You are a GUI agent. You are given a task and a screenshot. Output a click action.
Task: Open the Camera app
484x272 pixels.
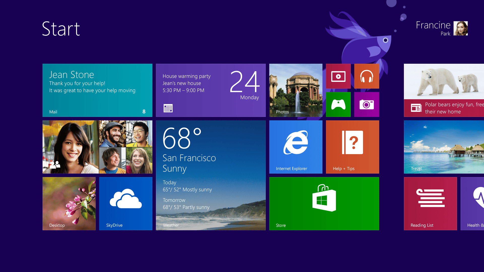pos(367,105)
